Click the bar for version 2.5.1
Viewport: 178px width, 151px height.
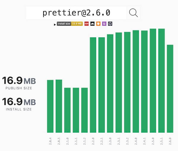pos(161,81)
